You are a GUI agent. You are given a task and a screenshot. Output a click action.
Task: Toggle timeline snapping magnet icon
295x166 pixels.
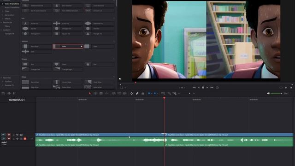pyautogui.click(x=132, y=93)
